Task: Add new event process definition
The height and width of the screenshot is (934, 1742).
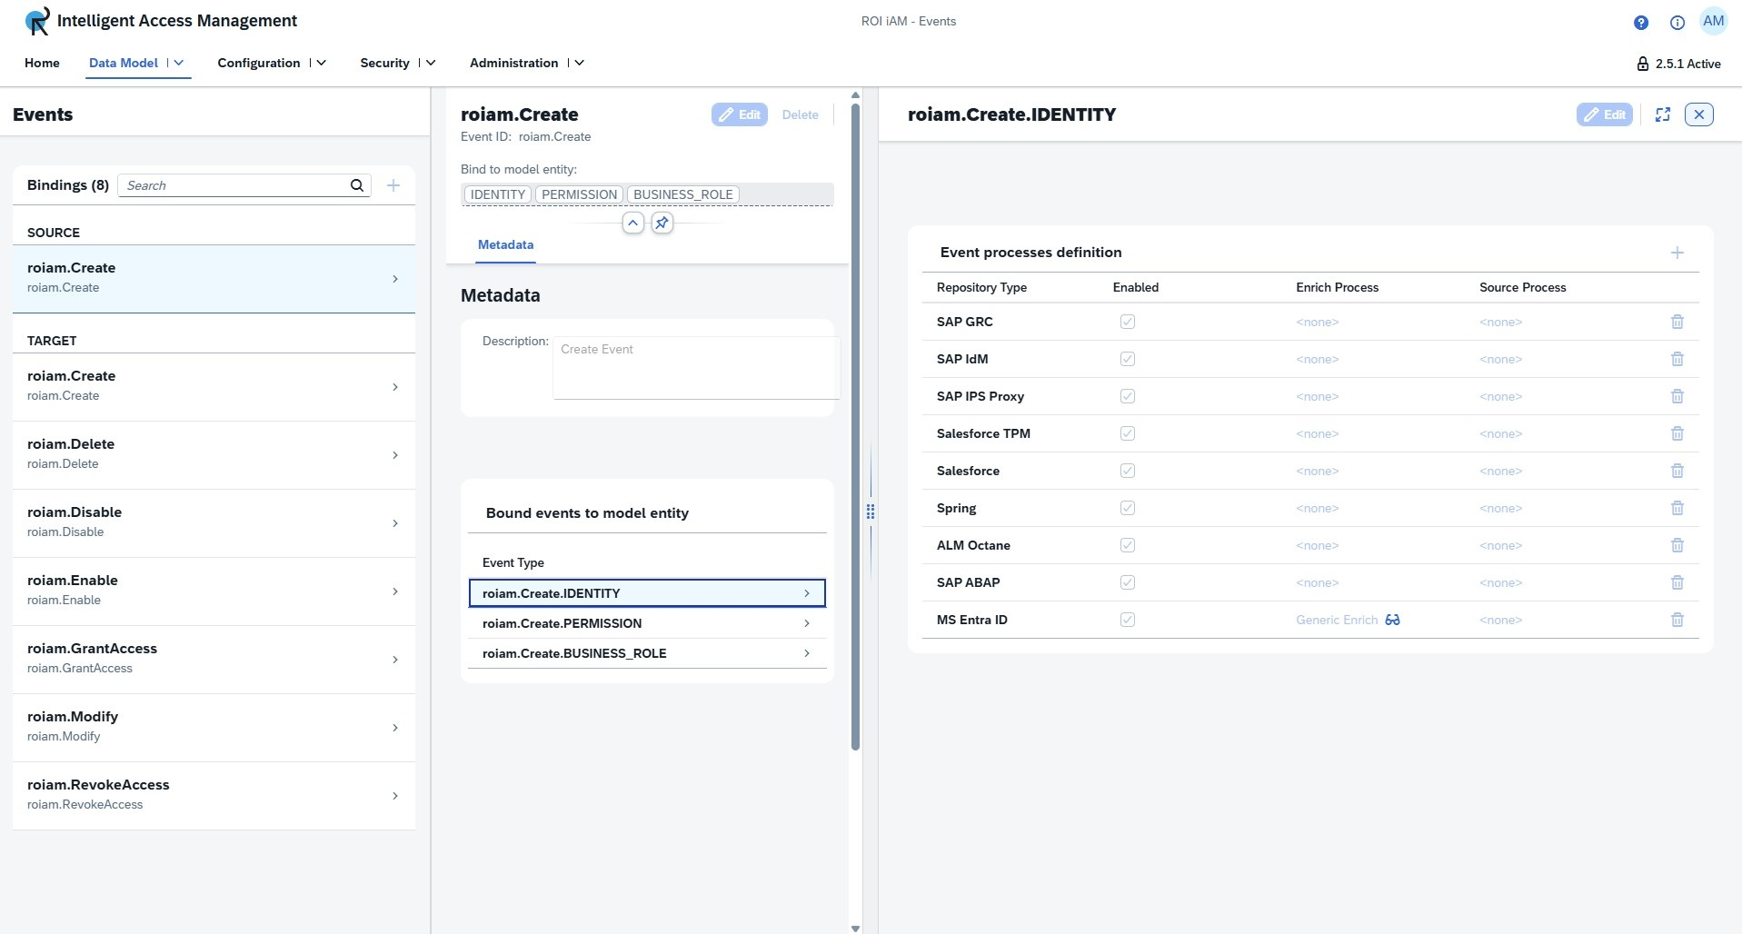Action: click(1677, 253)
